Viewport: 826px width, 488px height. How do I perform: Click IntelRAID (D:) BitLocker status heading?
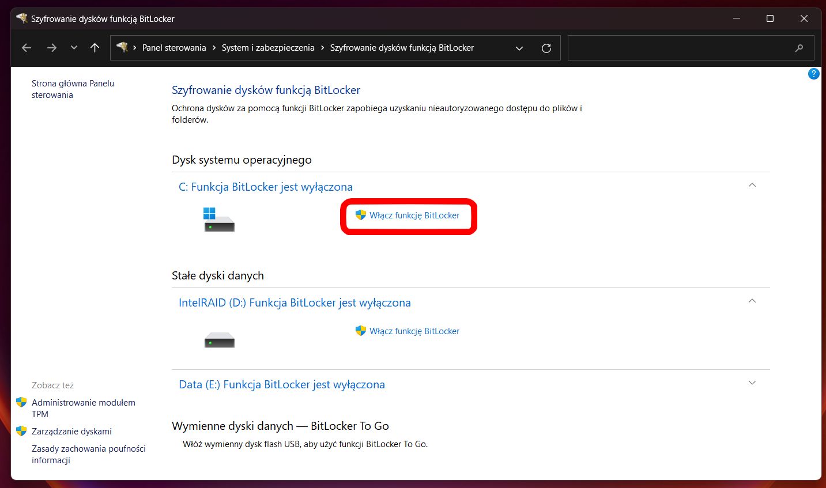point(295,302)
